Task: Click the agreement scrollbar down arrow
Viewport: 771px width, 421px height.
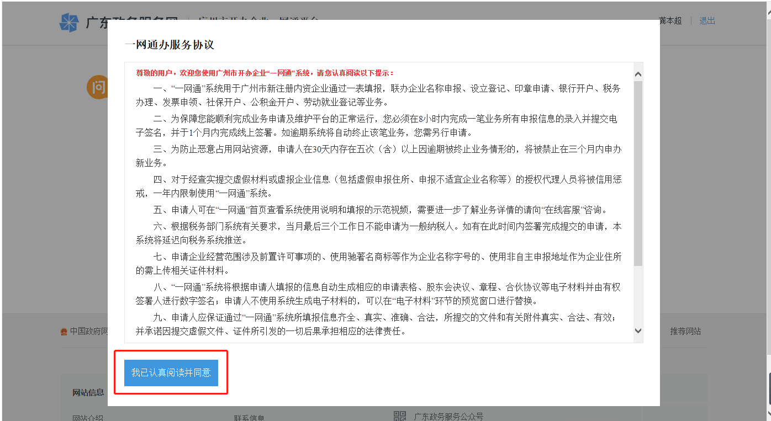Action: tap(638, 330)
